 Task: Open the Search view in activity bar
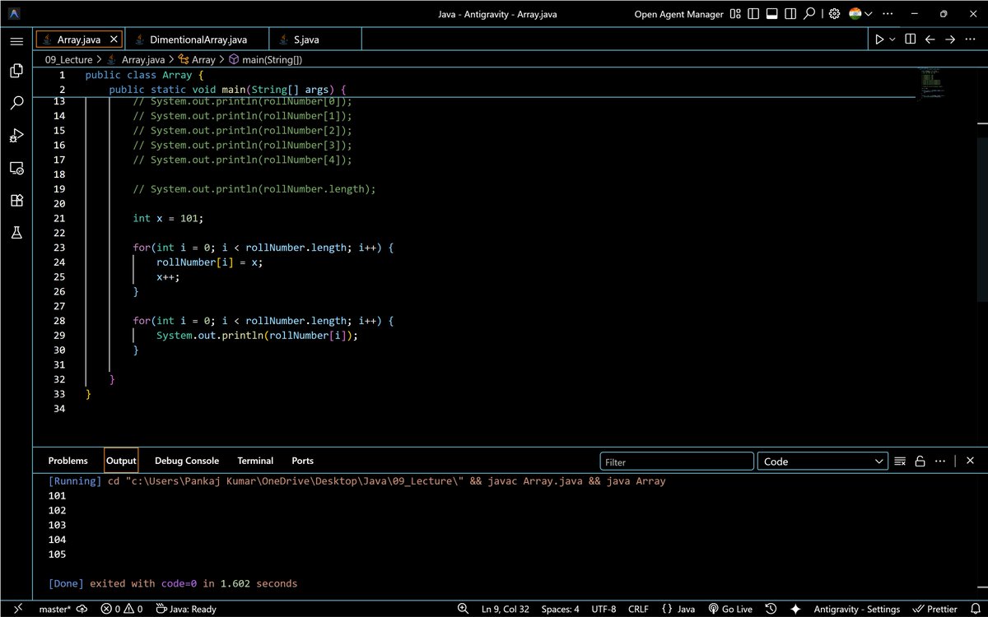click(x=16, y=104)
